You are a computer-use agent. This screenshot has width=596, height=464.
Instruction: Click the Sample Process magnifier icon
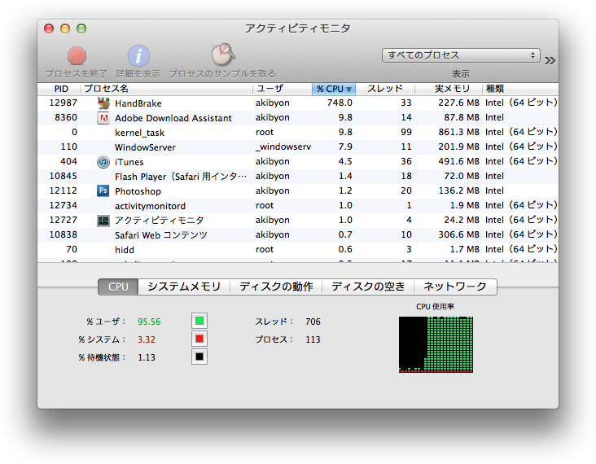coord(223,54)
